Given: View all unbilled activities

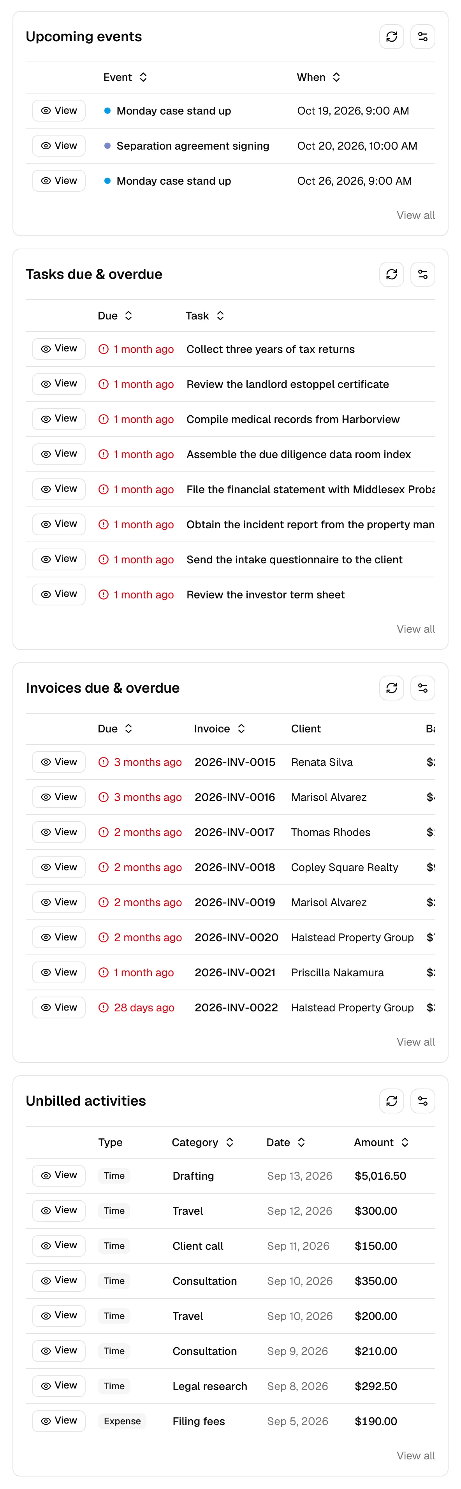Looking at the screenshot, I should [415, 1456].
